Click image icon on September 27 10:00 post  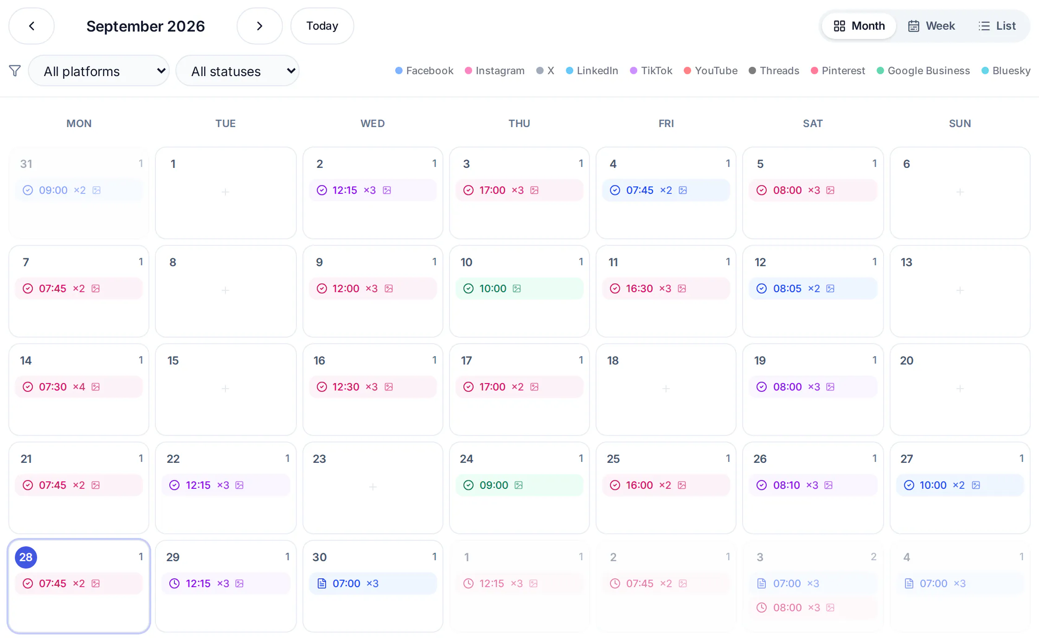coord(976,485)
